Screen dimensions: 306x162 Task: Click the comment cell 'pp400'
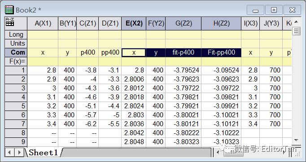[110, 52]
